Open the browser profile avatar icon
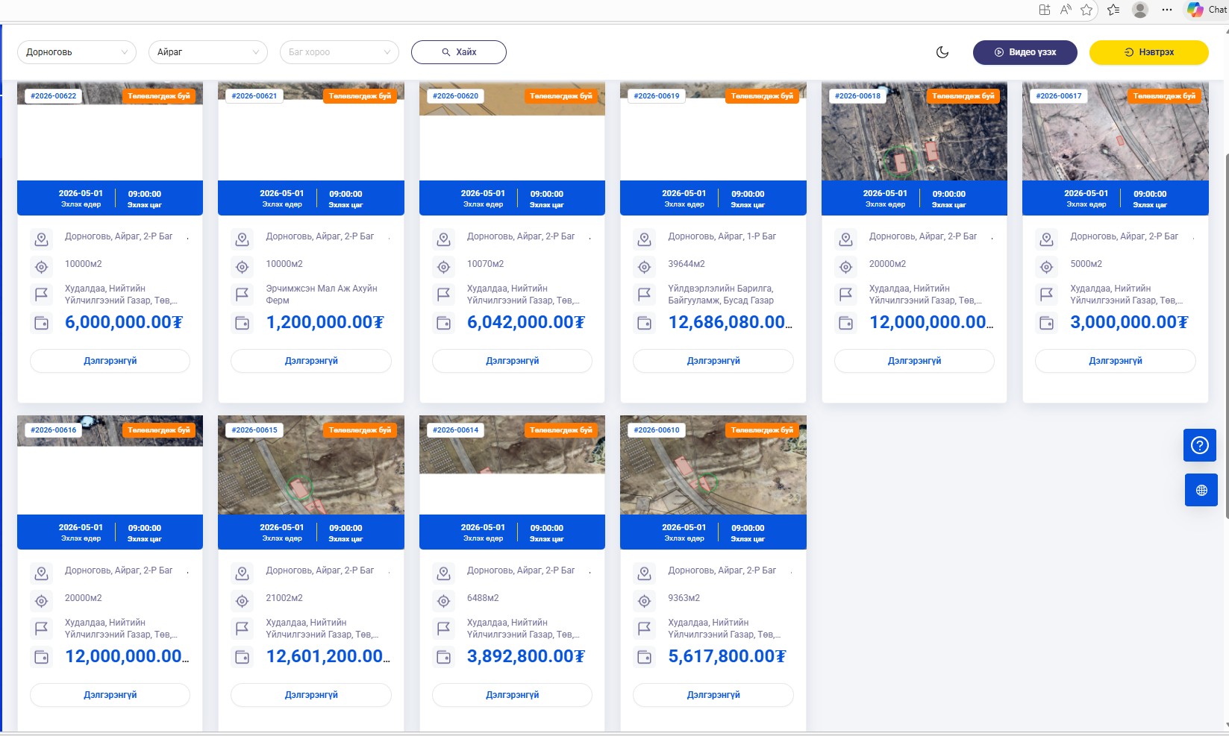The height and width of the screenshot is (736, 1229). 1139,10
